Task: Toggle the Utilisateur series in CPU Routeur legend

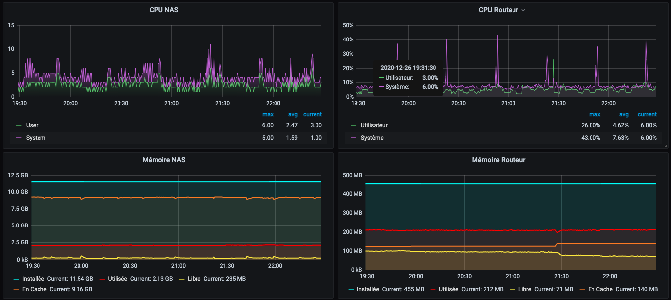Action: point(374,125)
